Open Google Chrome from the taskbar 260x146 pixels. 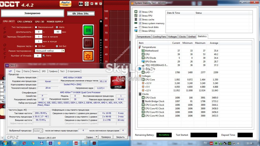tap(33, 143)
